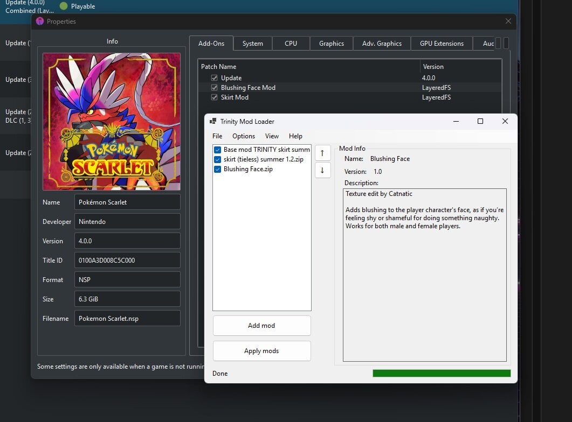Uncheck Base mod TRINITY skirt summer

point(217,150)
